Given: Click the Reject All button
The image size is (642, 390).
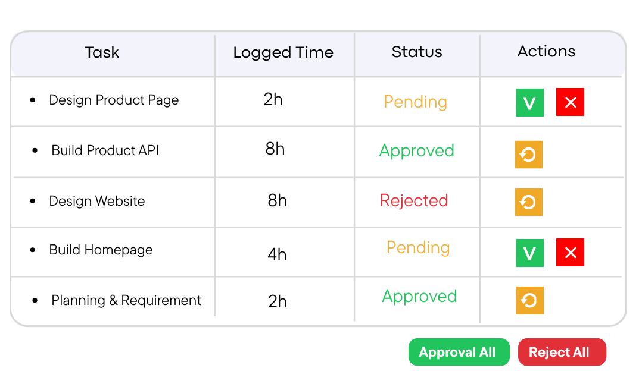Looking at the screenshot, I should (x=562, y=352).
